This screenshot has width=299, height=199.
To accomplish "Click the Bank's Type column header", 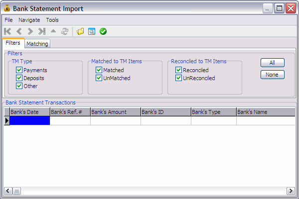I will point(214,112).
